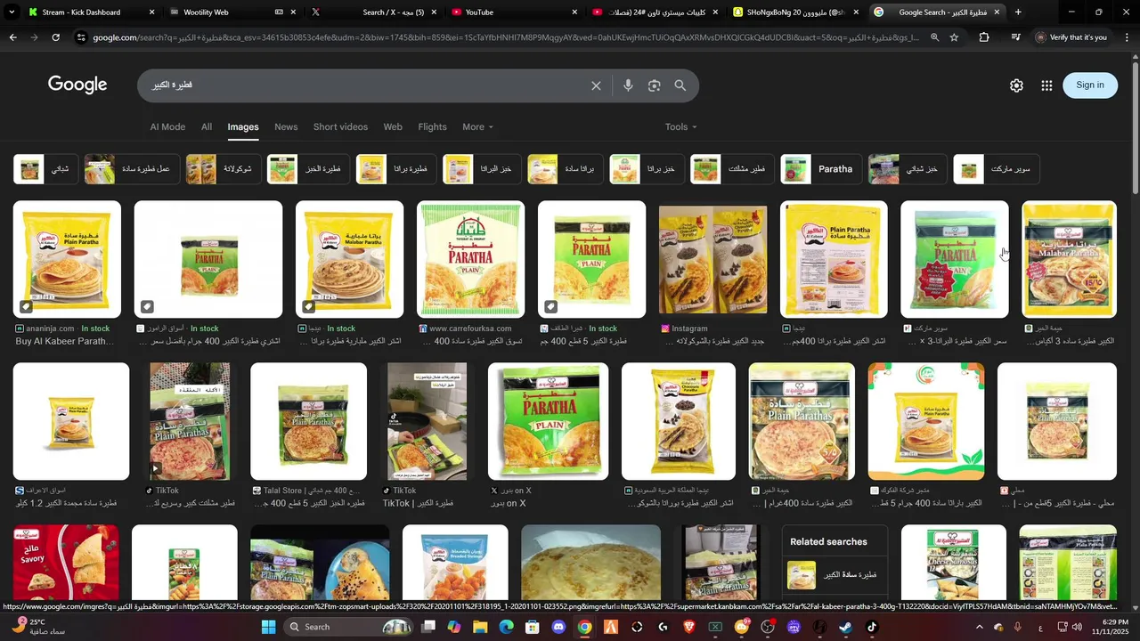Screen dimensions: 1140x641
Task: Start voice search with the microphone icon
Action: tap(628, 85)
